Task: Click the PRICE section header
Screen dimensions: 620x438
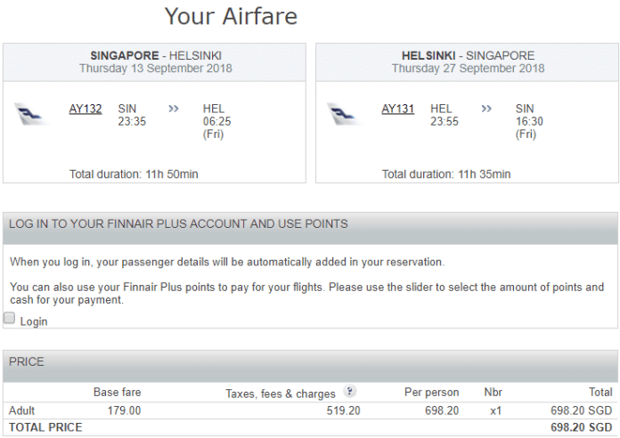Action: click(x=310, y=366)
